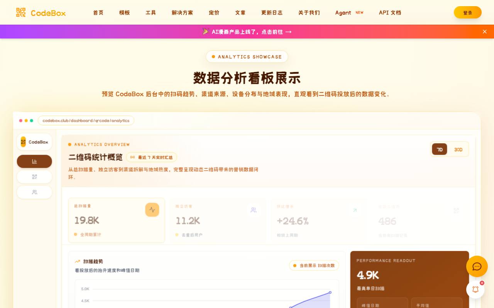Click the ANALYTICS SHOWCASE badge
The height and width of the screenshot is (308, 494).
click(x=247, y=57)
